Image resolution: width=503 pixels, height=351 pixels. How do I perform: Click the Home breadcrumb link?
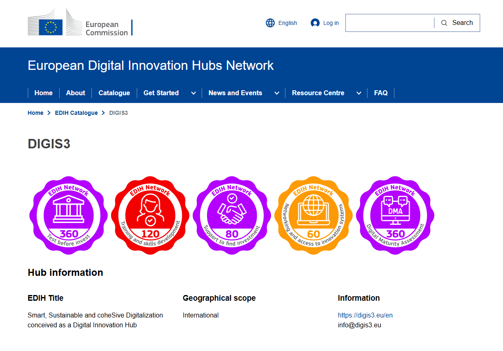point(36,113)
